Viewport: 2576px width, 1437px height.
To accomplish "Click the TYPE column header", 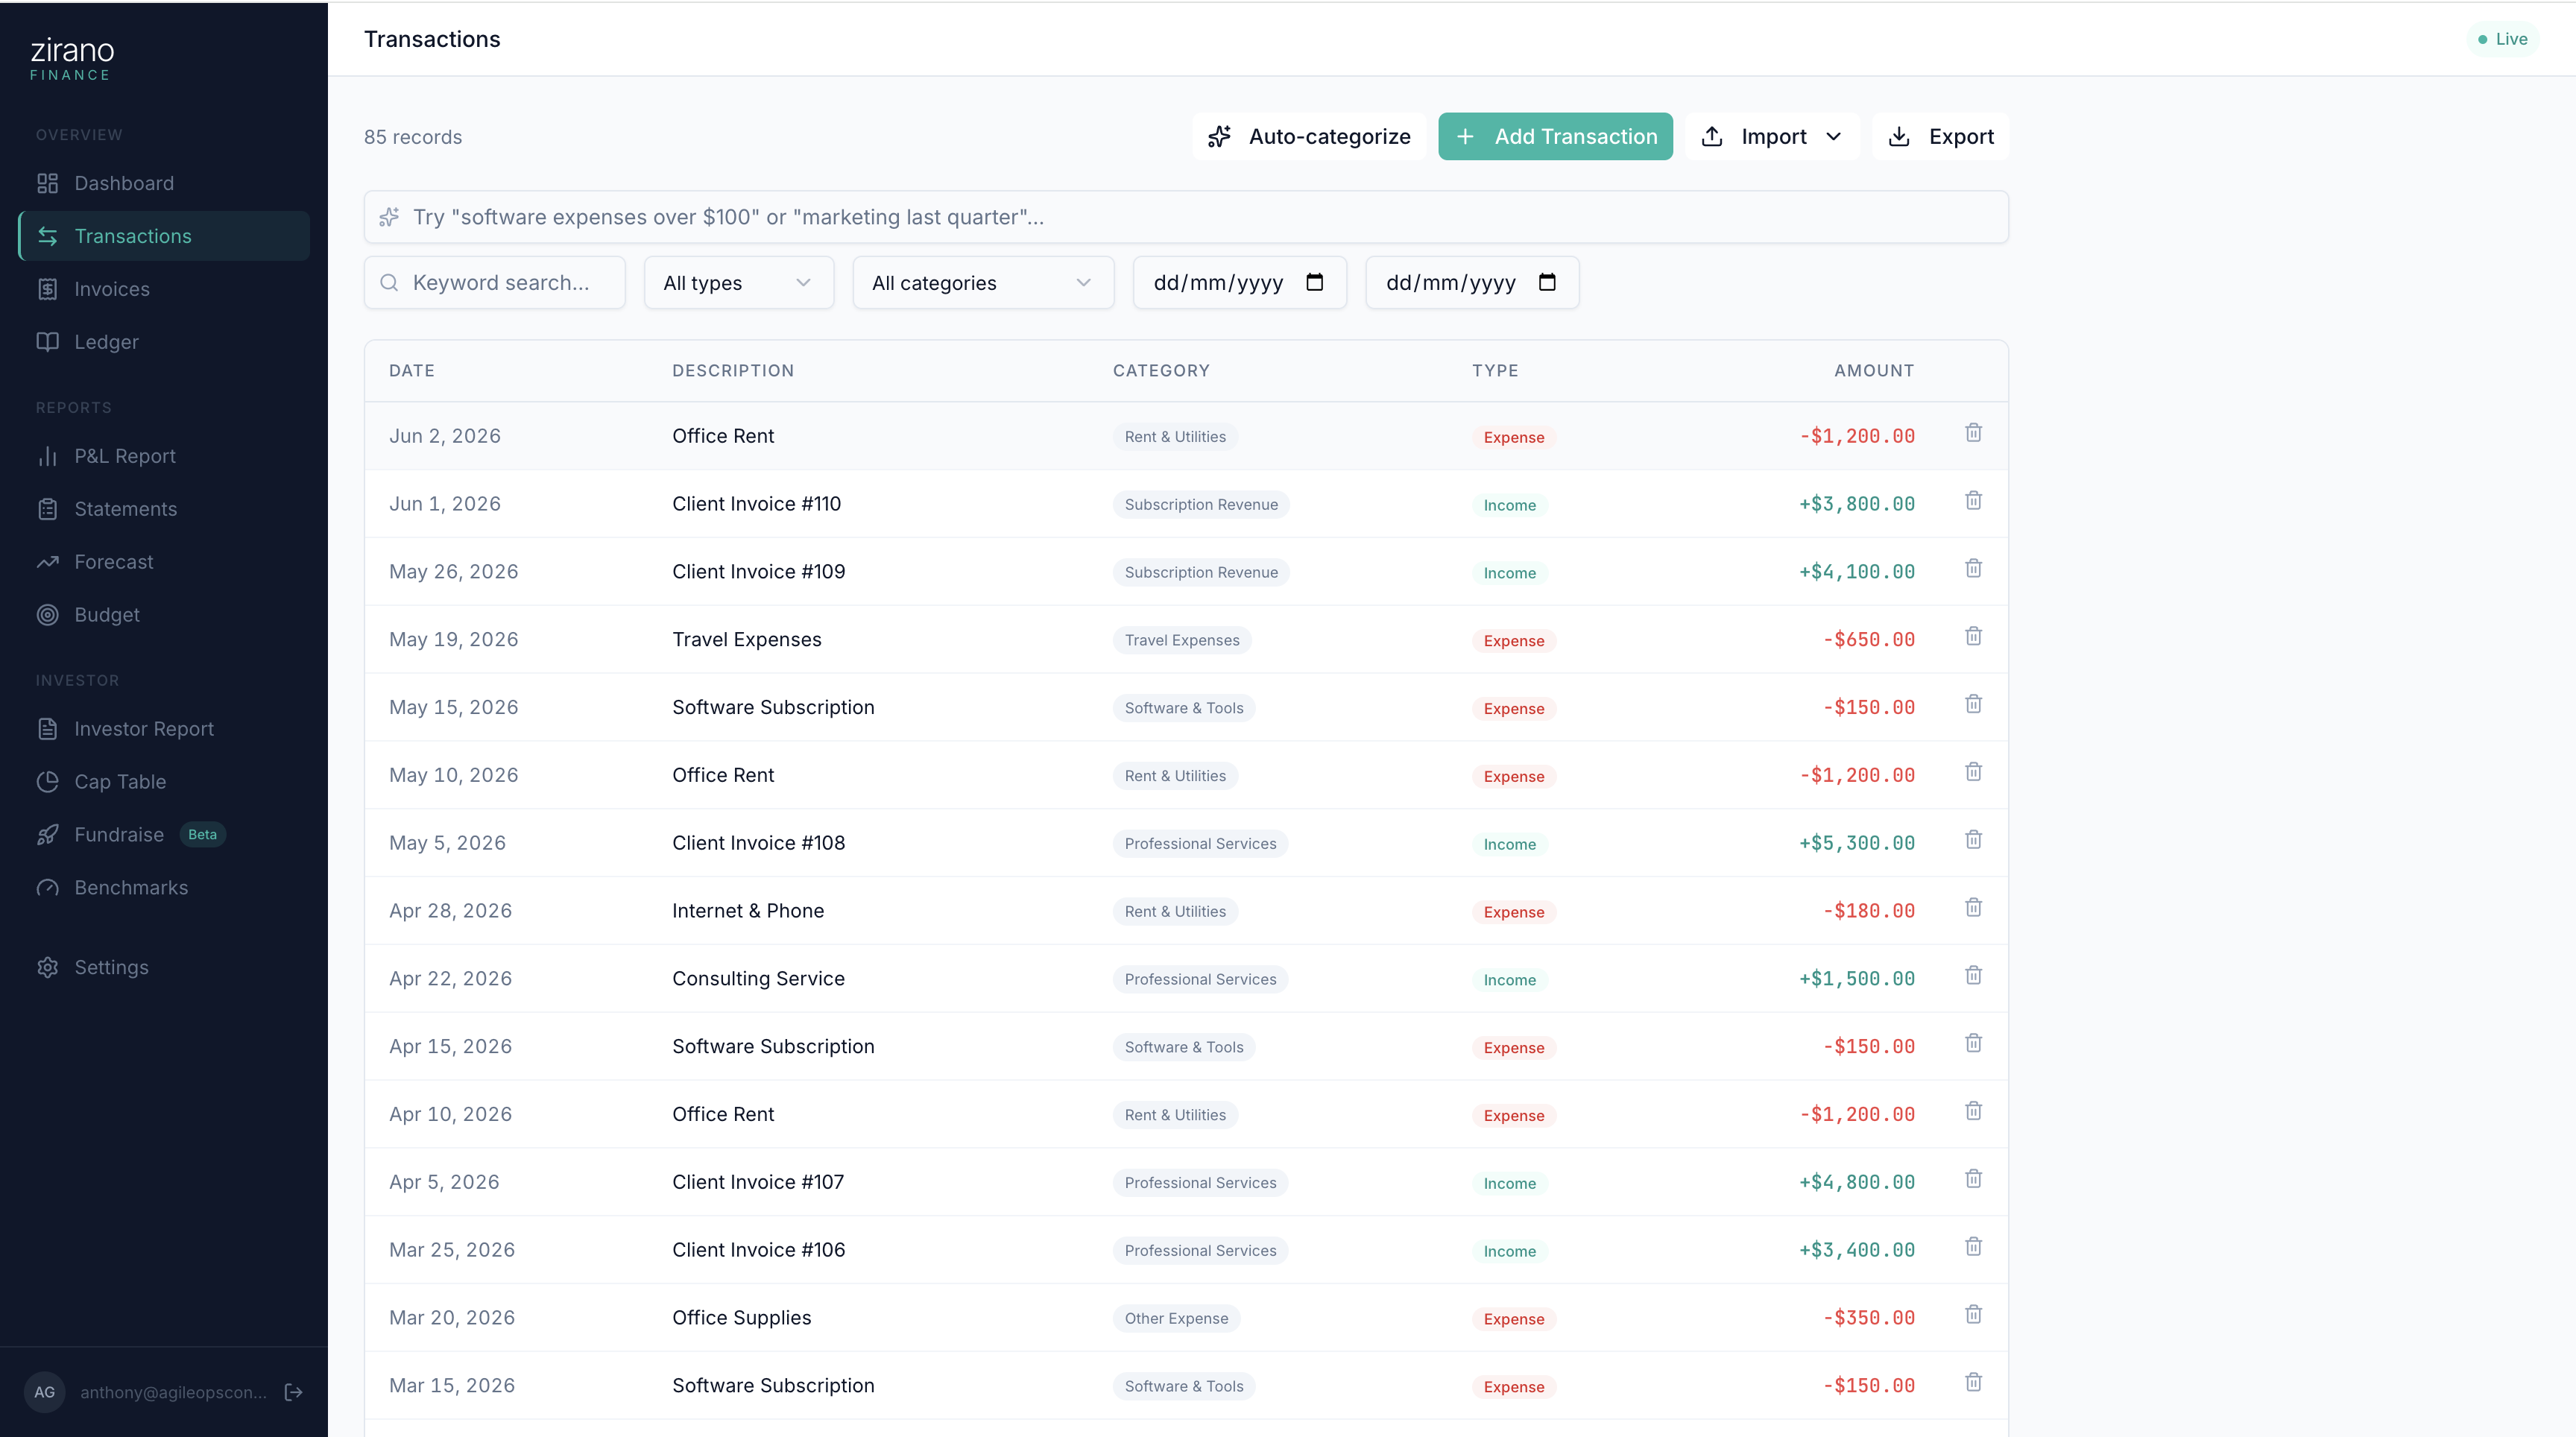I will (x=1495, y=371).
